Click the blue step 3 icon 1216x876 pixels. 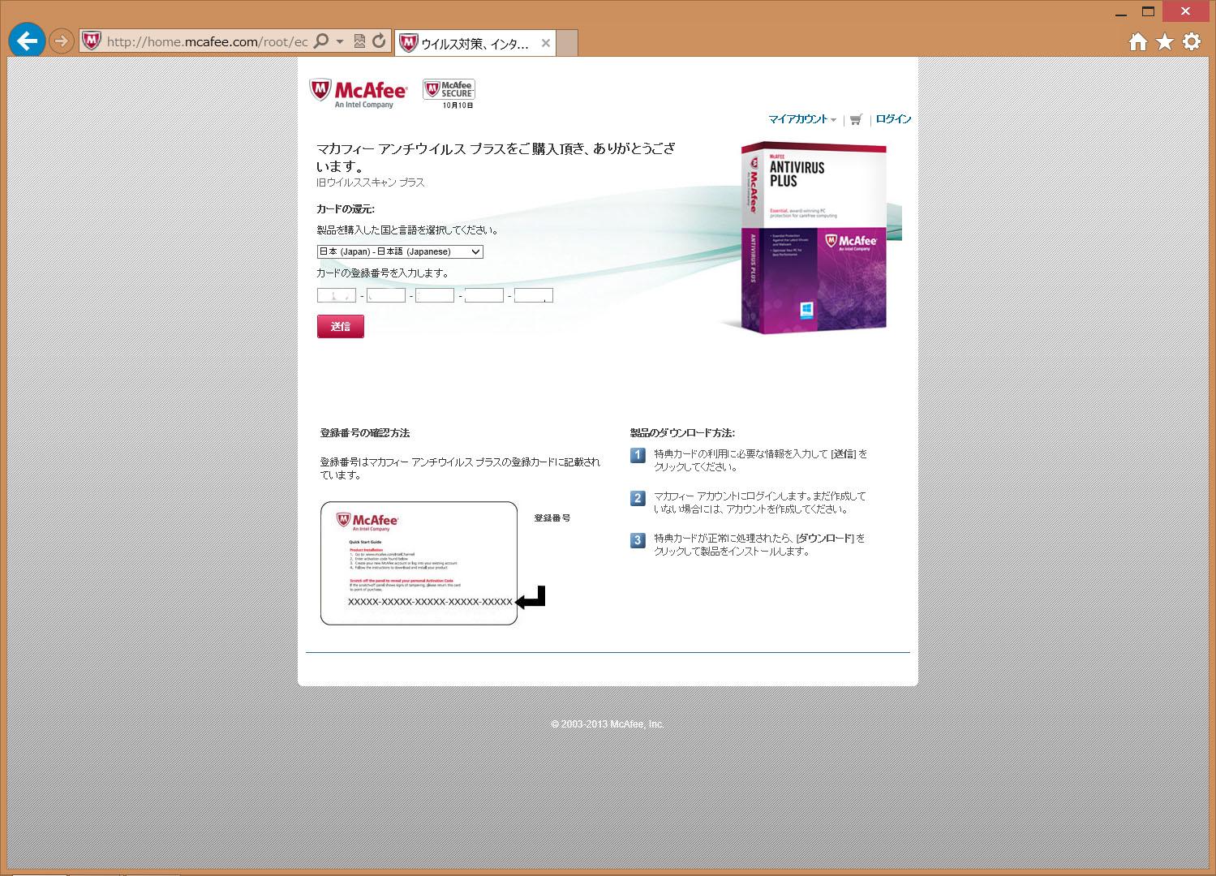[638, 540]
